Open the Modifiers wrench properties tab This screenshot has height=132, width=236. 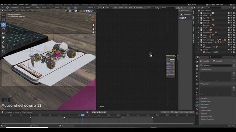point(197,92)
